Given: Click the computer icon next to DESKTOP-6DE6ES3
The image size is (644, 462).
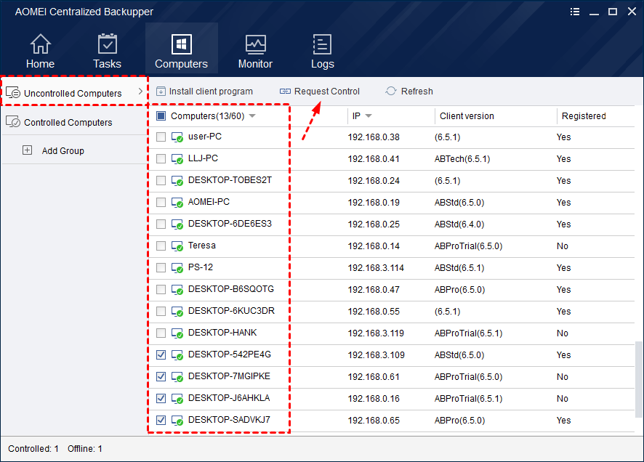Looking at the screenshot, I should 177,224.
